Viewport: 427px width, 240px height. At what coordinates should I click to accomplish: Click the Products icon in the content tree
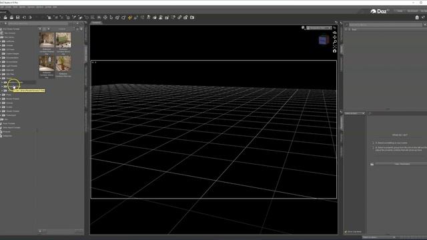tap(1, 132)
